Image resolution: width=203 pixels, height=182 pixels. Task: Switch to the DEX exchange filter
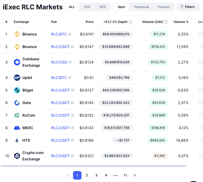[x=103, y=7]
